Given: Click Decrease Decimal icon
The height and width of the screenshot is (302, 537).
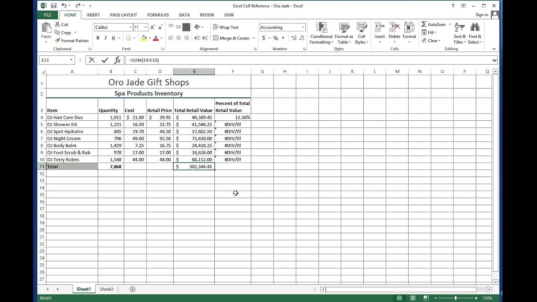Looking at the screenshot, I should [302, 38].
